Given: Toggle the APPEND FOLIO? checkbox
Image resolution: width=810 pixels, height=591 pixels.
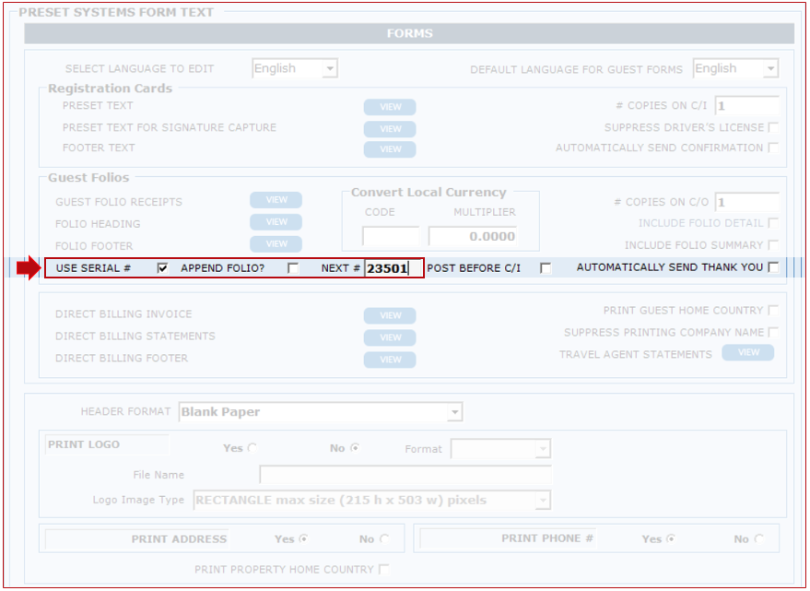Looking at the screenshot, I should pos(293,268).
